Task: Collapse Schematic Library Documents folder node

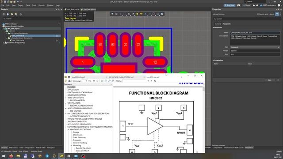Action: tap(7, 38)
